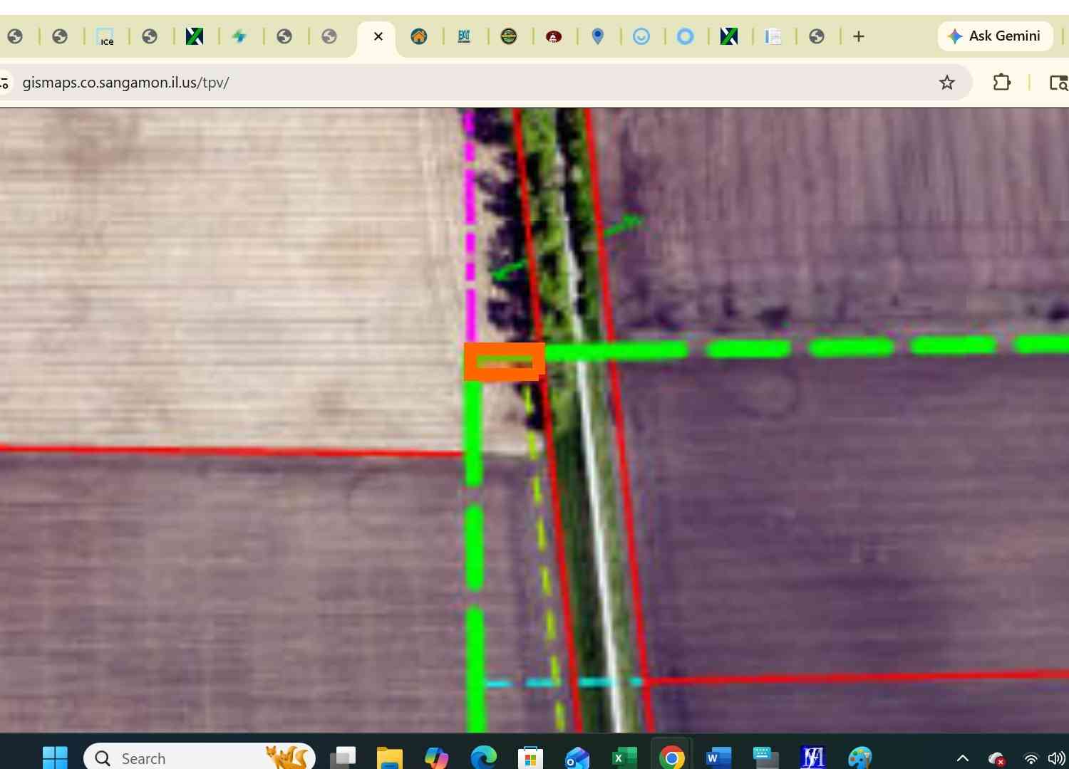Viewport: 1069px width, 769px height.
Task: Open the Paint app on taskbar
Action: pyautogui.click(x=859, y=758)
